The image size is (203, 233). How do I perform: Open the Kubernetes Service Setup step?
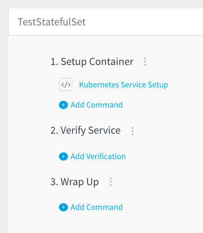click(x=124, y=85)
